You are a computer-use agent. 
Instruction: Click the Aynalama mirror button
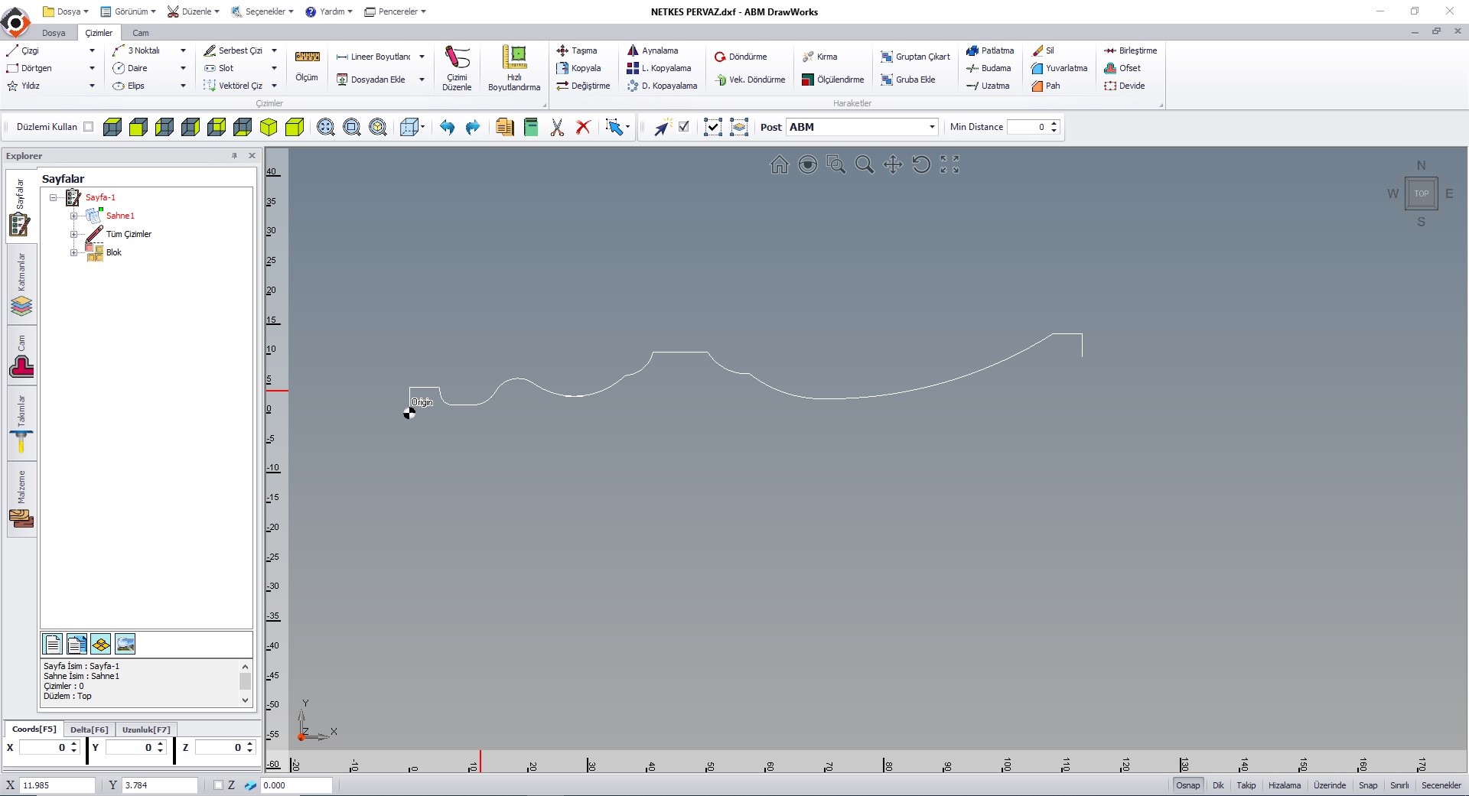coord(653,50)
